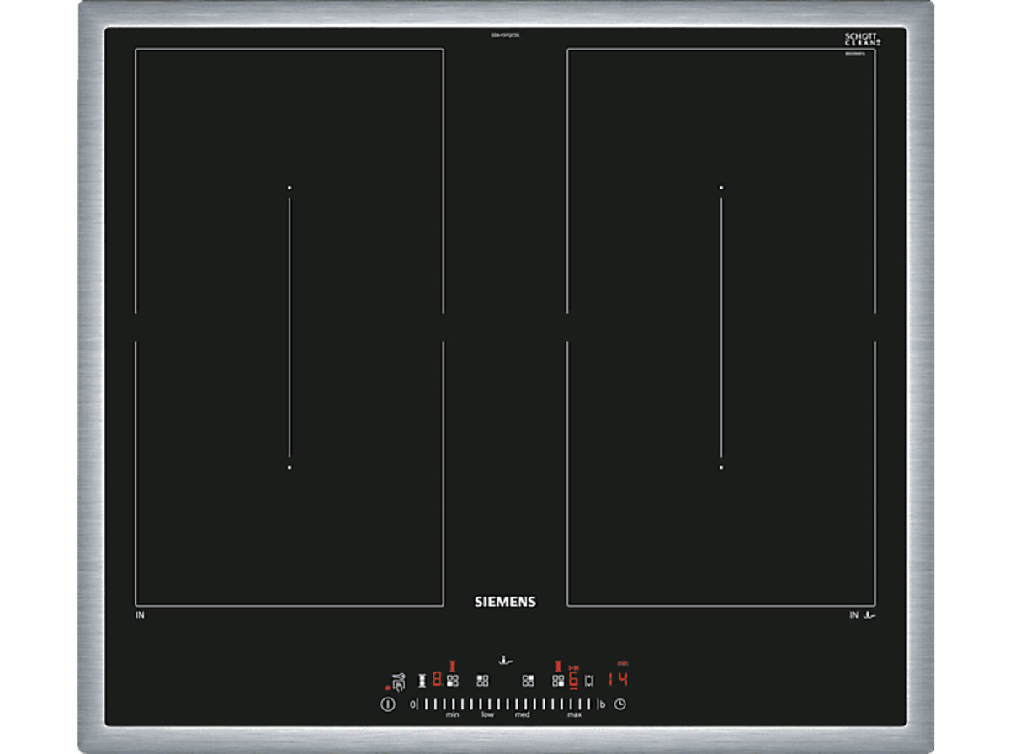Click the SIEMENS brand logo
The width and height of the screenshot is (1010, 754).
[505, 602]
